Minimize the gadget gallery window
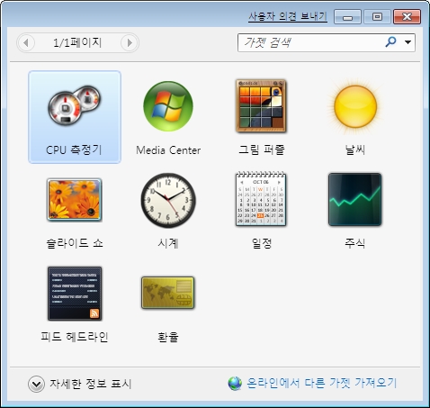 [x=347, y=16]
